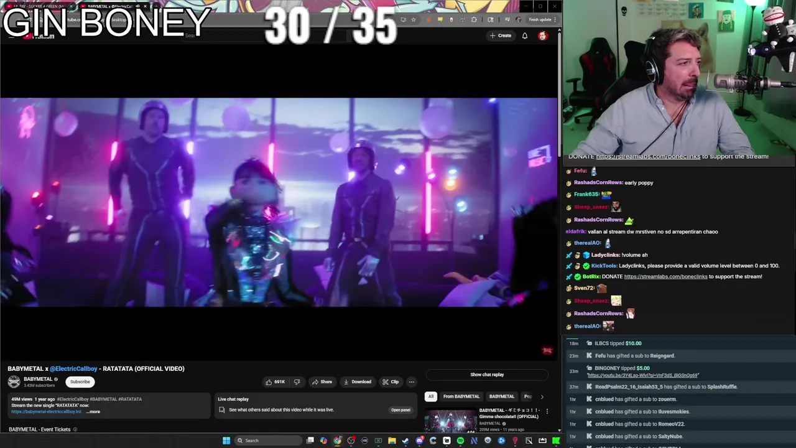The height and width of the screenshot is (448, 796).
Task: Open the Clip tool
Action: click(x=391, y=382)
